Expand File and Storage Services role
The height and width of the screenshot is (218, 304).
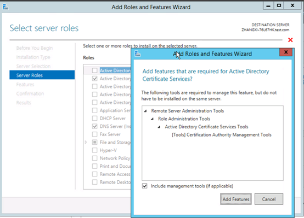tap(86, 142)
